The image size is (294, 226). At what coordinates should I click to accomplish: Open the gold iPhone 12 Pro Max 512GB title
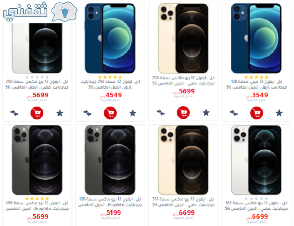pos(183,202)
